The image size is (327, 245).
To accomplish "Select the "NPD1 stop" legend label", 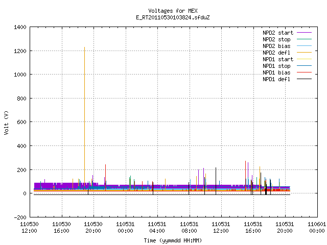I will click(276, 66).
